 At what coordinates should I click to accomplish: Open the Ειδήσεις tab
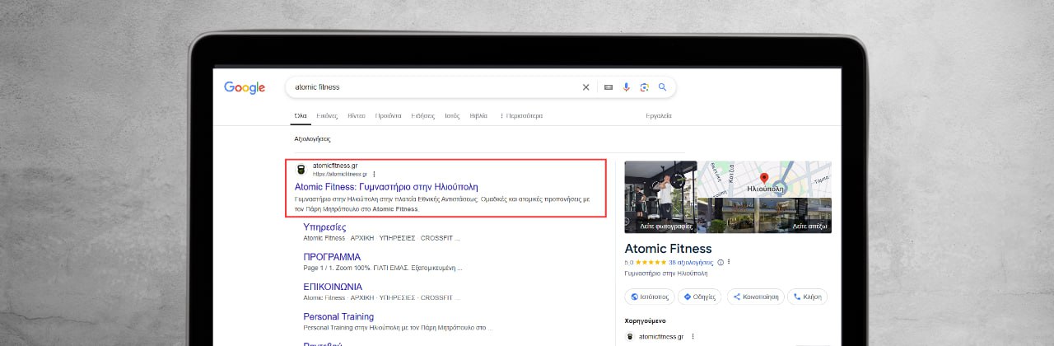click(x=422, y=115)
